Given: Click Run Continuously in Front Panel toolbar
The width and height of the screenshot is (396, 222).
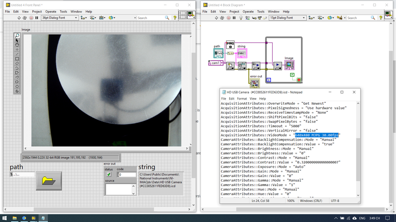Looking at the screenshot, I should point(25,18).
